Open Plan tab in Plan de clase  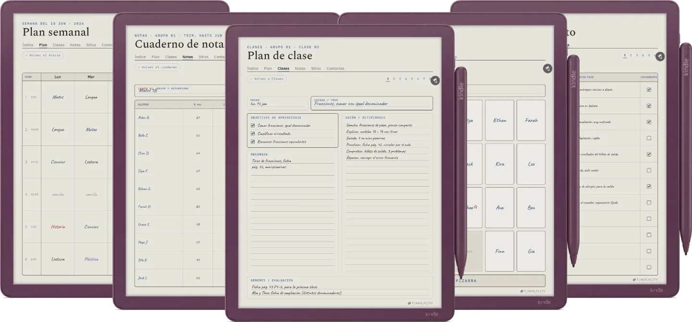(268, 69)
